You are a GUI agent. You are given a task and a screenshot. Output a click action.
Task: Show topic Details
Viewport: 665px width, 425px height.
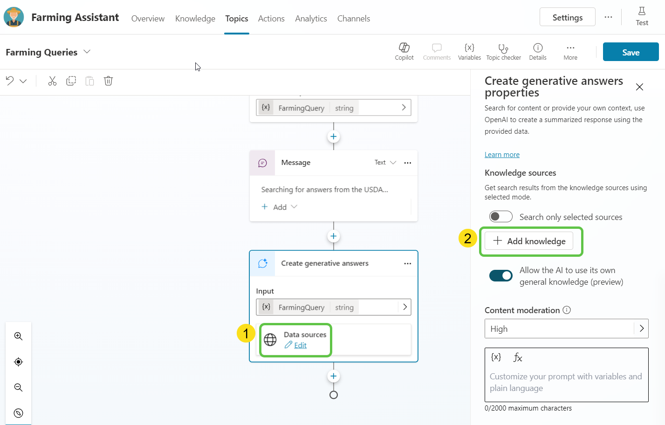pyautogui.click(x=537, y=51)
